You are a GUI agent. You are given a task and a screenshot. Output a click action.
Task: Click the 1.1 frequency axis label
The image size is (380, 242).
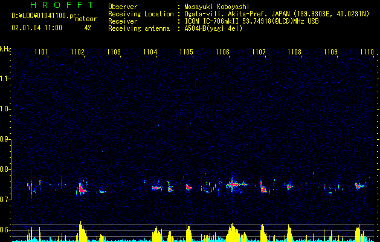click(5, 79)
